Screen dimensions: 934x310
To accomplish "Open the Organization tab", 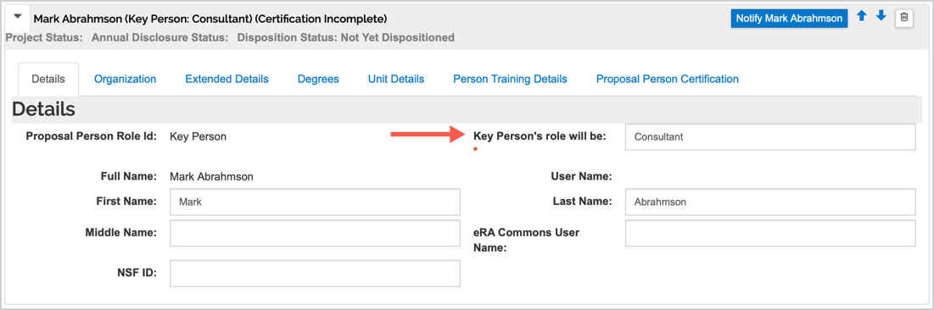I will 125,79.
